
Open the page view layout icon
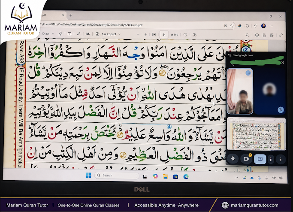69,34
